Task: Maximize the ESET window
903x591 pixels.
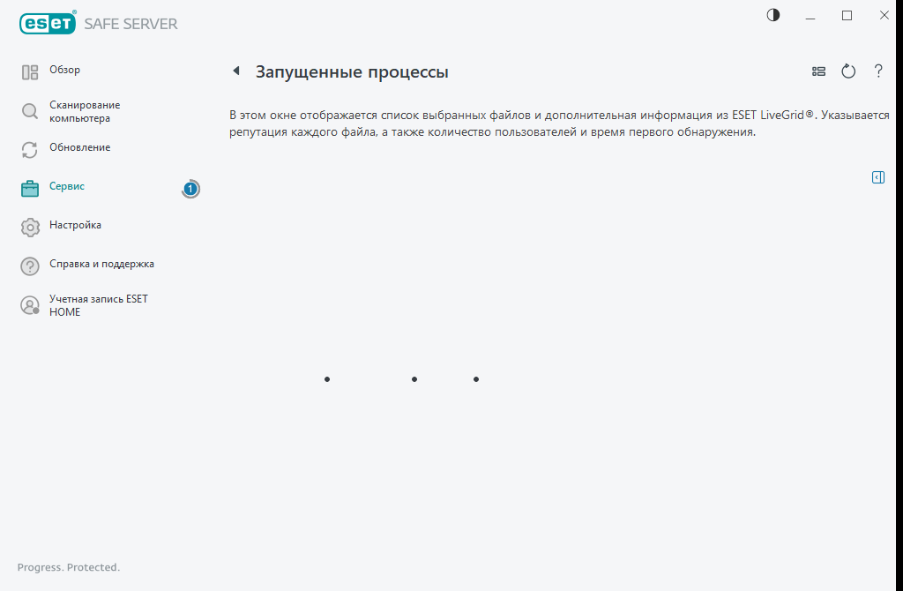Action: [847, 16]
